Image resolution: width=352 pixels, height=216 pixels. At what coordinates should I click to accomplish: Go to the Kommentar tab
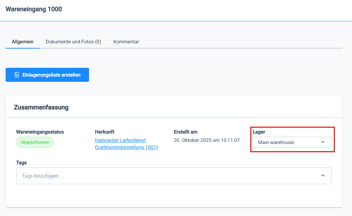point(126,42)
